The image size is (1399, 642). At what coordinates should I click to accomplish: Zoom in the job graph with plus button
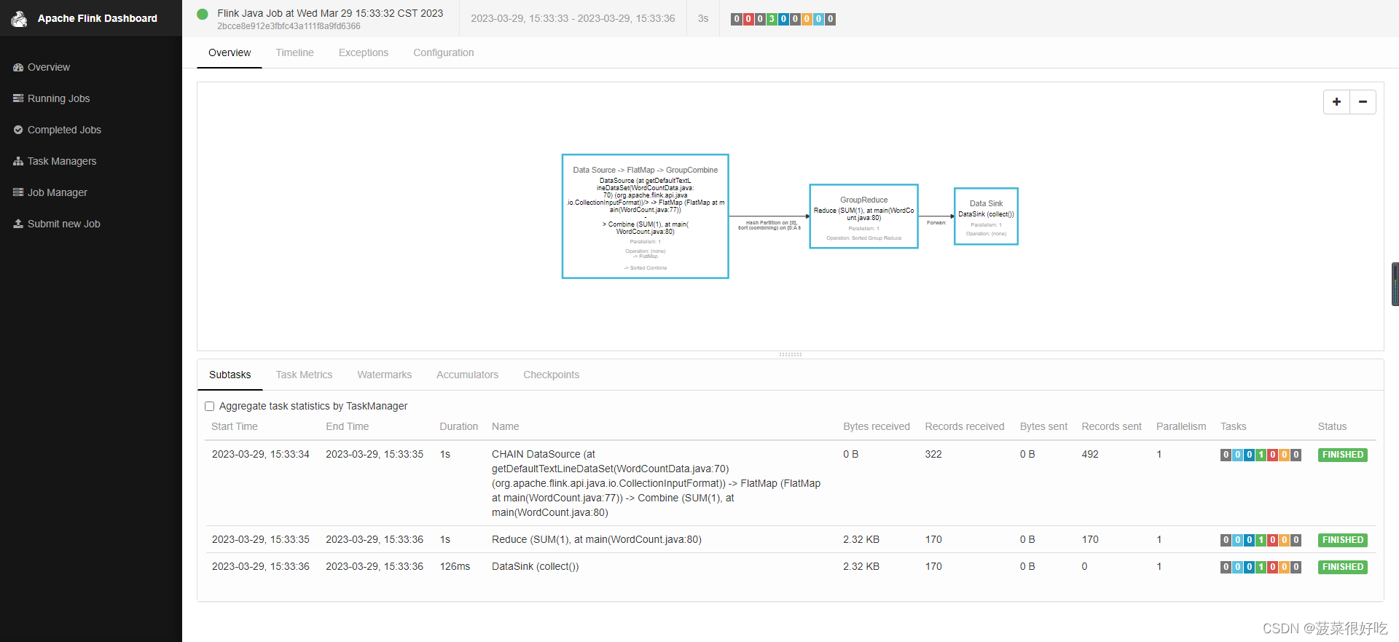pyautogui.click(x=1336, y=102)
